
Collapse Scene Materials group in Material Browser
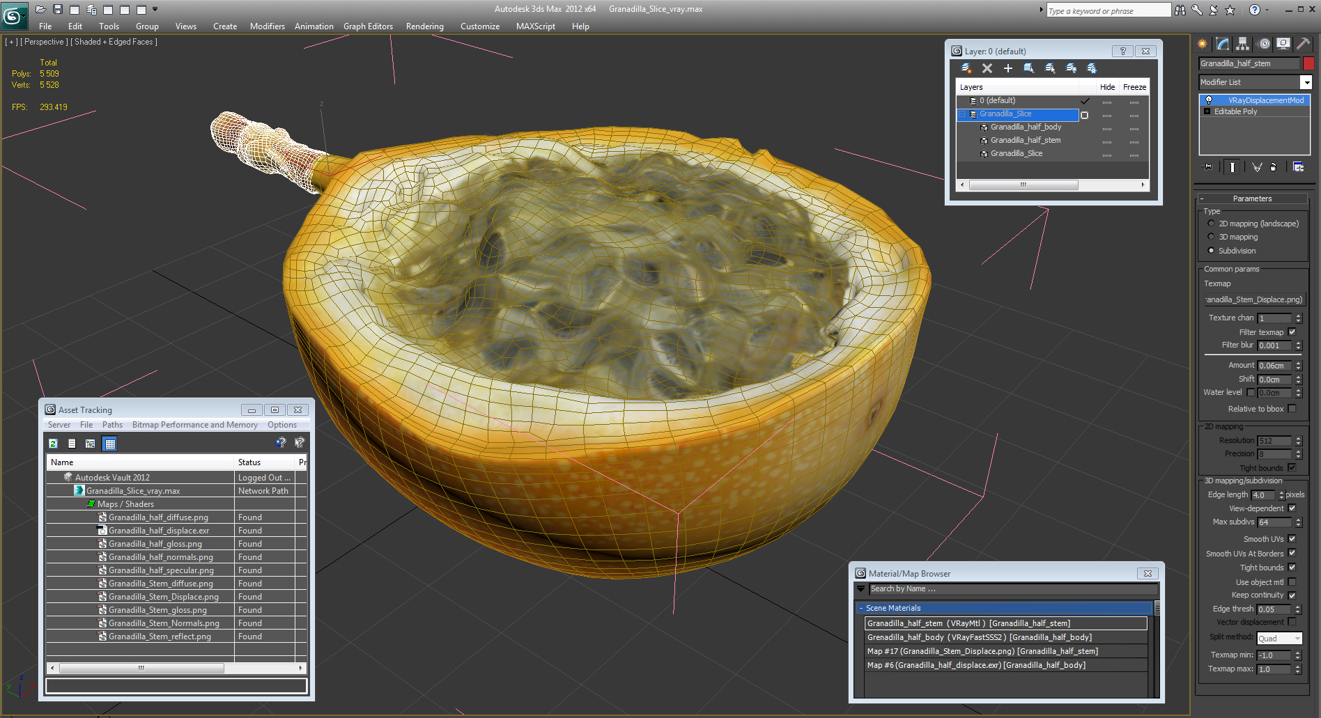[861, 608]
